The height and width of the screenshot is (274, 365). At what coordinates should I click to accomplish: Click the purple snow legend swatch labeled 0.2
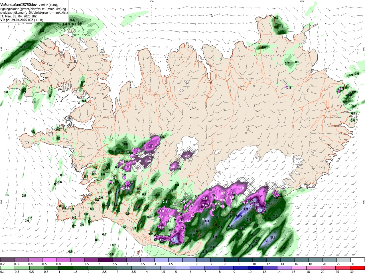(x=7, y=260)
